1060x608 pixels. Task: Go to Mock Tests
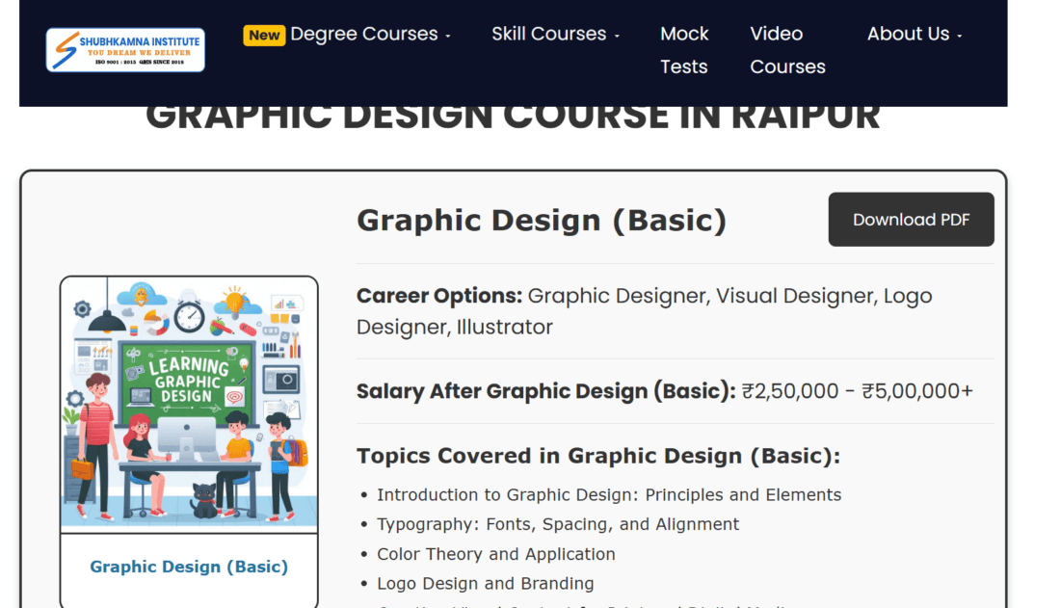pyautogui.click(x=684, y=50)
